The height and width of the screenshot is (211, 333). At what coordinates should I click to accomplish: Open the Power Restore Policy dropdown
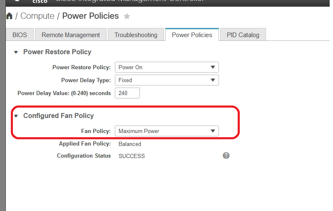click(166, 67)
